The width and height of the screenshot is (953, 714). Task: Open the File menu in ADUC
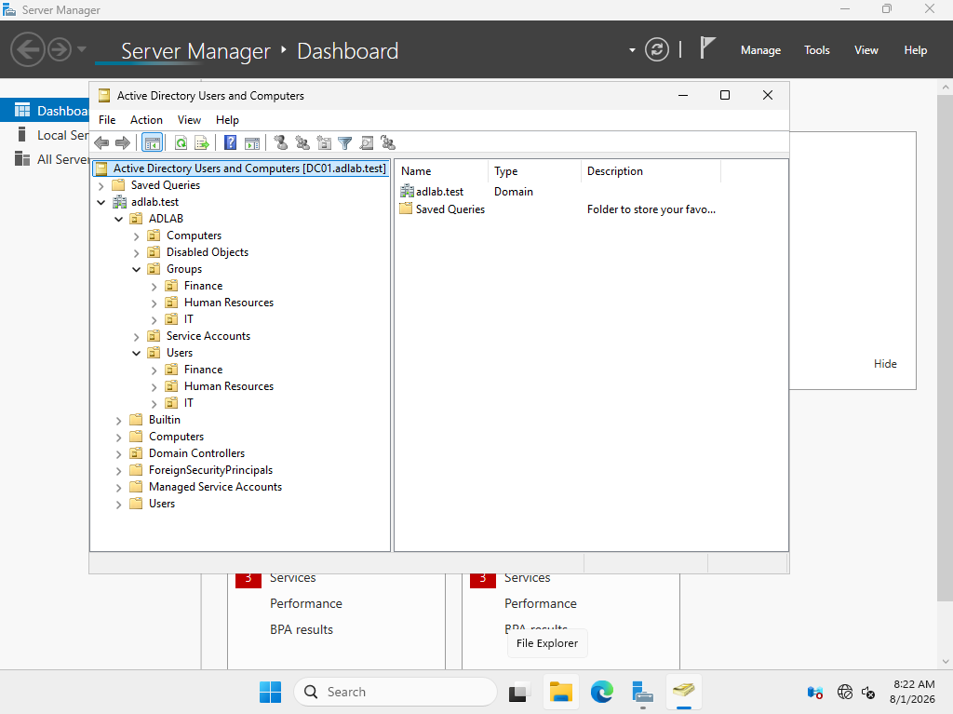pos(107,120)
